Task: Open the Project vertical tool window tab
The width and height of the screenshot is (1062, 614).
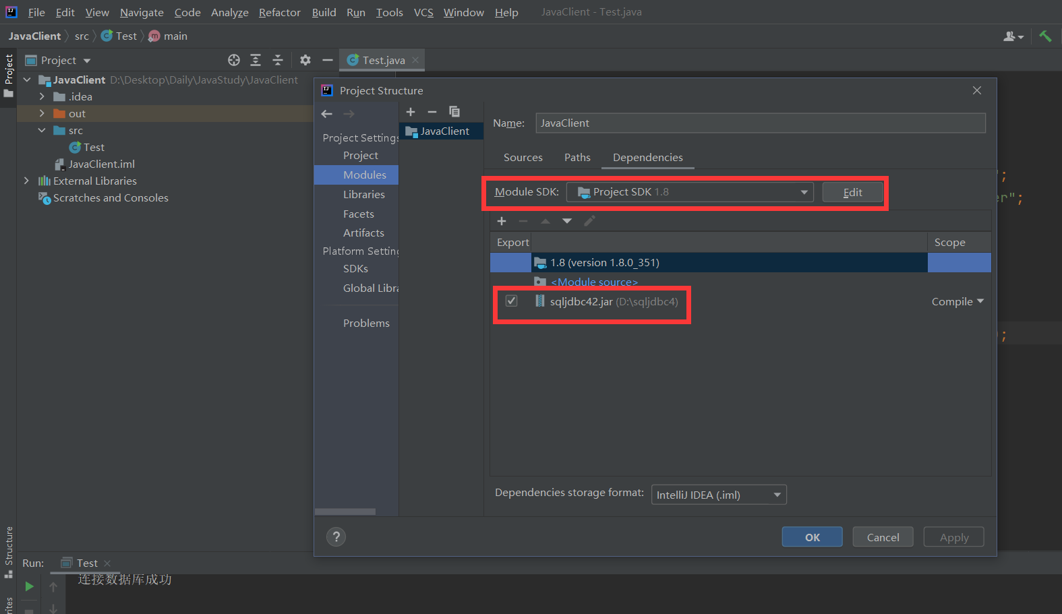Action: pos(9,75)
